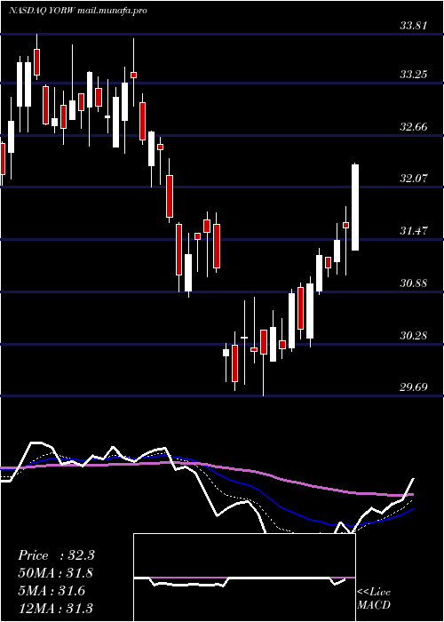
Task: Click the 32.66 price axis label
Action: coord(414,127)
